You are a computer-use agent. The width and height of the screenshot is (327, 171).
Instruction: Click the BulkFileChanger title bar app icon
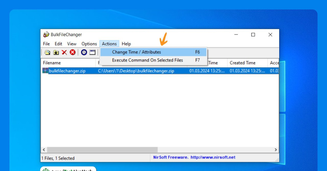[x=46, y=35]
